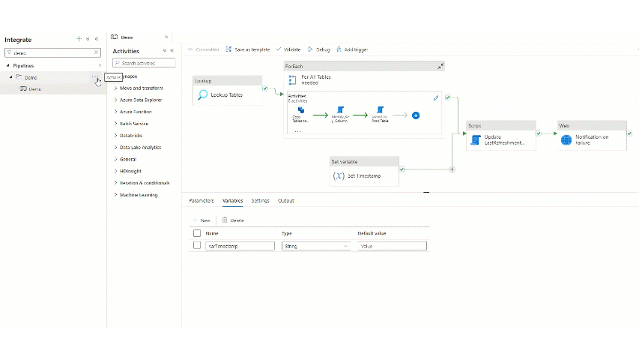Click the Search activities input field
The width and height of the screenshot is (639, 360).
click(147, 64)
